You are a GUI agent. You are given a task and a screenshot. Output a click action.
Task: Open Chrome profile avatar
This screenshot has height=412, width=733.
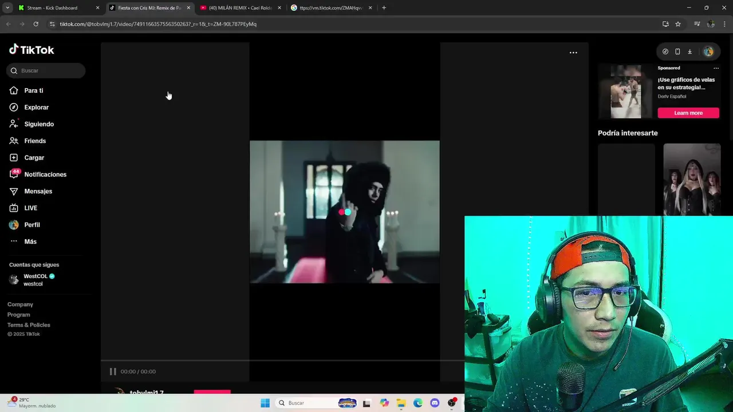point(711,24)
